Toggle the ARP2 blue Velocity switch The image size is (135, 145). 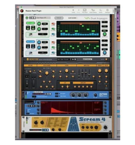click(x=53, y=53)
